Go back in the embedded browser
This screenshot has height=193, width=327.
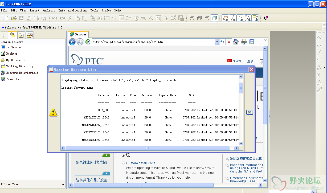(x=72, y=42)
